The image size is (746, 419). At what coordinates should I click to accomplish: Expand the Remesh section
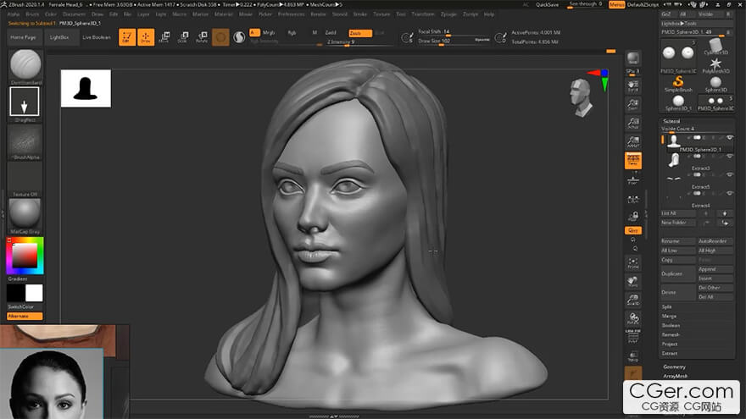(x=671, y=334)
